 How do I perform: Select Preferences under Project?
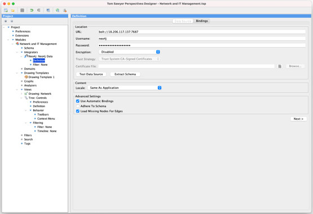coord(23,31)
